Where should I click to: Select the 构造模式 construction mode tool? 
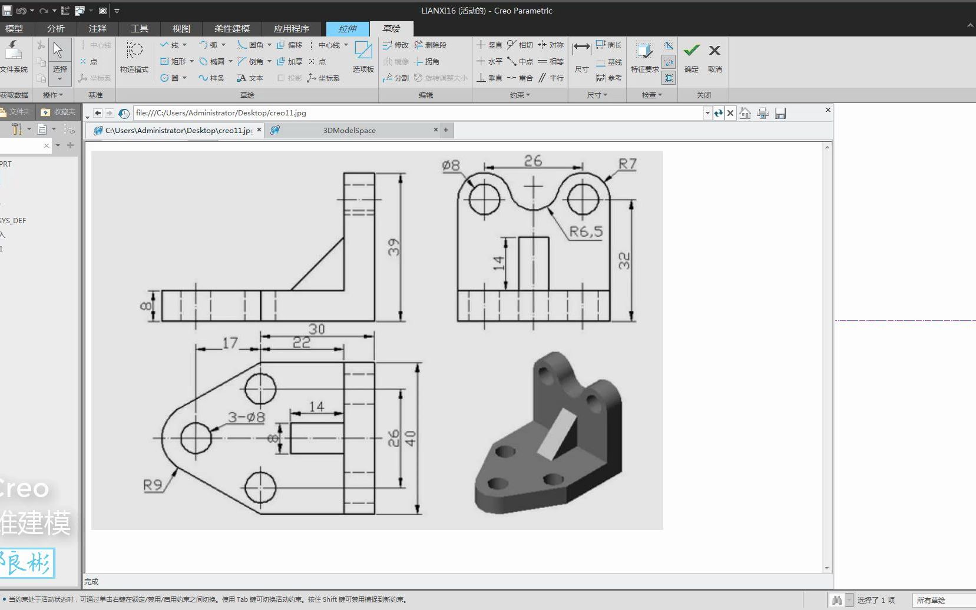134,57
